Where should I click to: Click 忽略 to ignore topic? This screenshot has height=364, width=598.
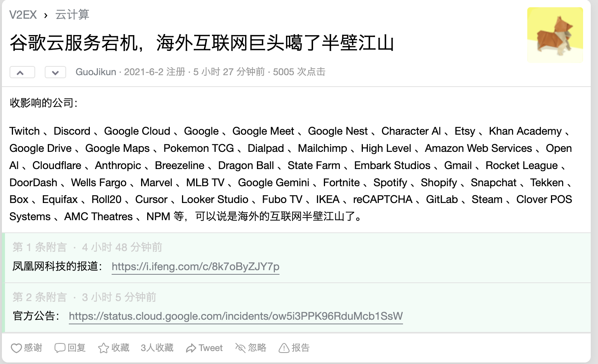[x=257, y=348]
